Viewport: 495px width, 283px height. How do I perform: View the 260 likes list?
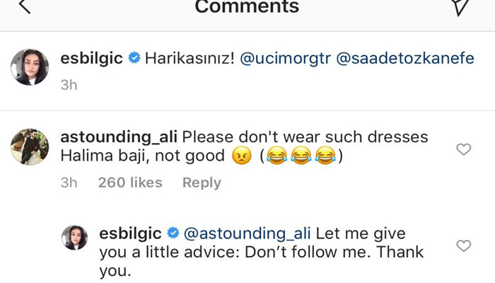[130, 183]
